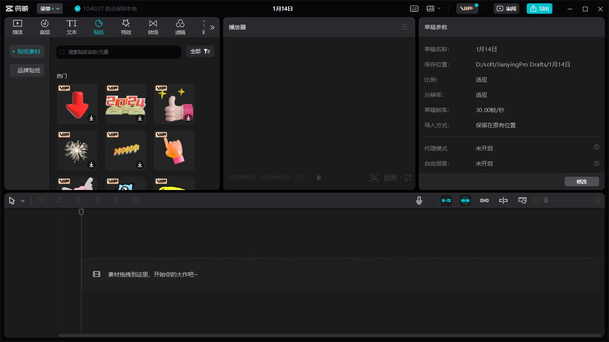Open the Effects (特效) panel icon

coord(126,27)
